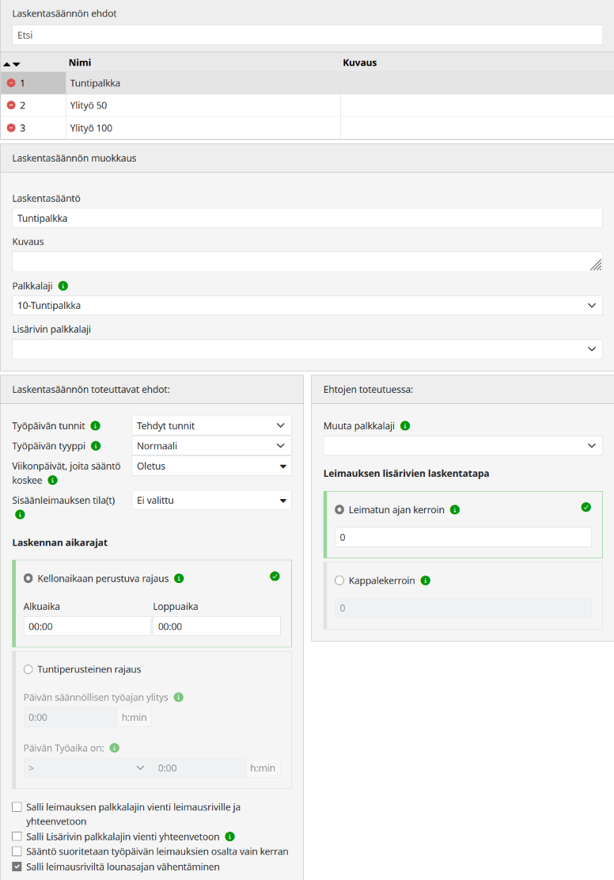Click the Alkuaika time field

(x=87, y=627)
